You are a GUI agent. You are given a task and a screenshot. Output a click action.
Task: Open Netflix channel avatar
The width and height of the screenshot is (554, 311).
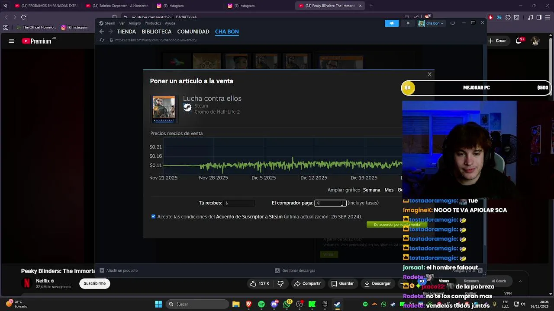(x=27, y=283)
